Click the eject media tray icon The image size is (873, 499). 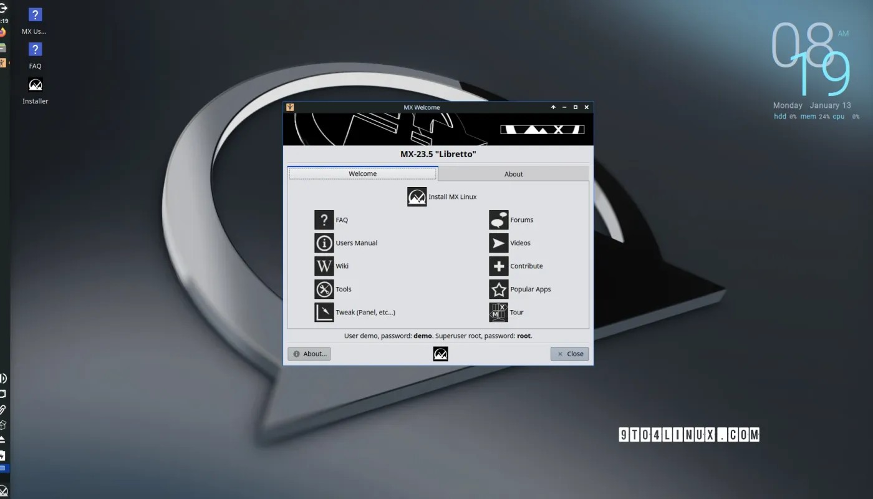(2, 440)
